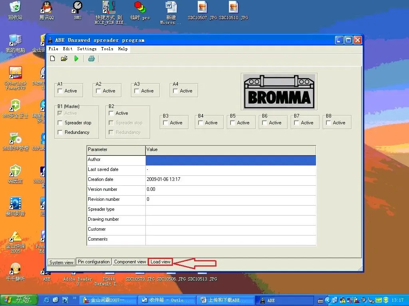Select the My Computer desktop icon
The image size is (409, 306).
(x=16, y=43)
